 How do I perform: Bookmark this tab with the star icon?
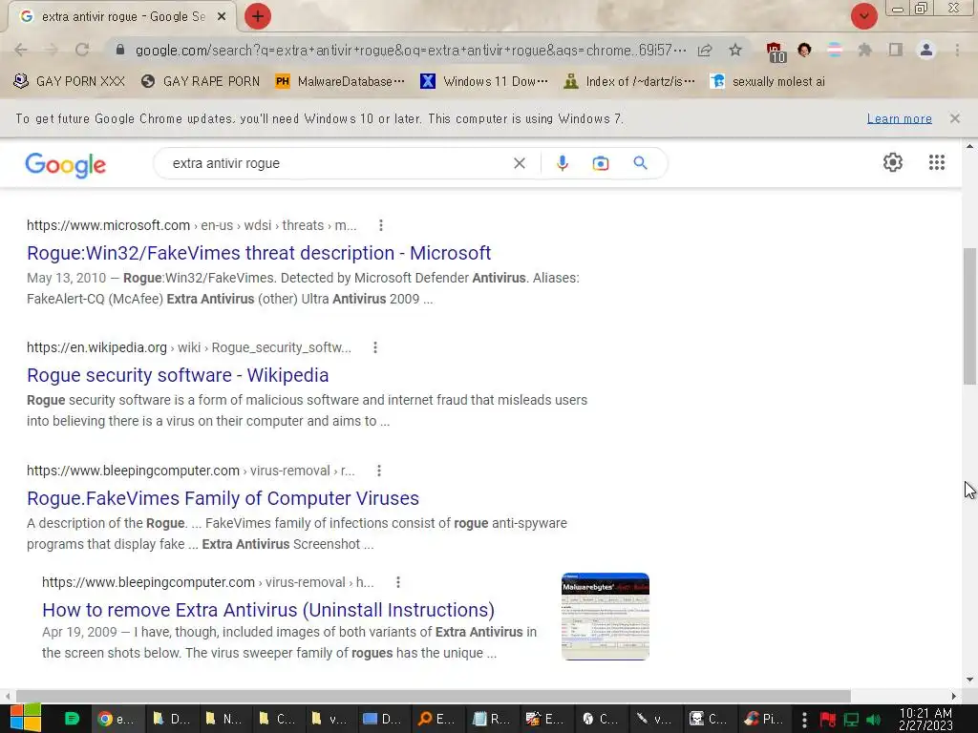(x=735, y=50)
